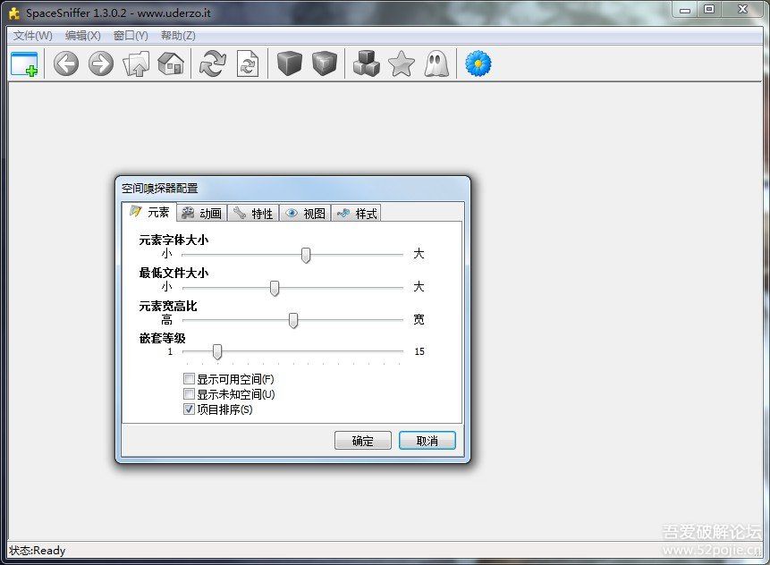The height and width of the screenshot is (565, 770).
Task: Click the star icon on the toolbar
Action: 401,63
